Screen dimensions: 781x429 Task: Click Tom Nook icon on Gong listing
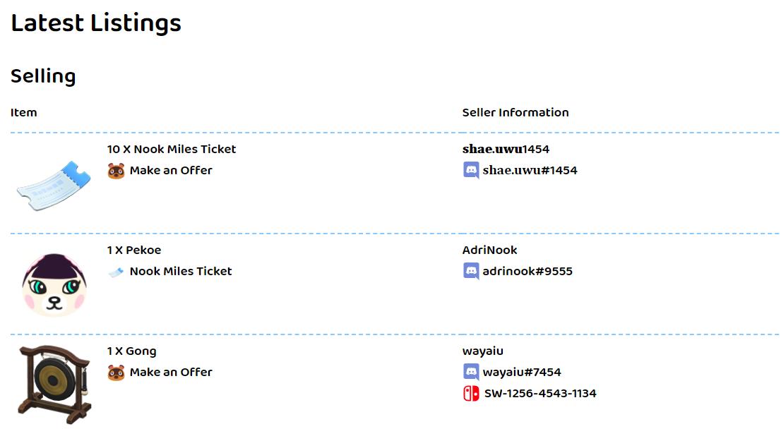pyautogui.click(x=116, y=373)
